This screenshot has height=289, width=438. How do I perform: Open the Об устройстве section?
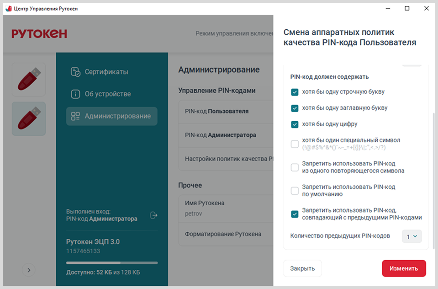[107, 94]
